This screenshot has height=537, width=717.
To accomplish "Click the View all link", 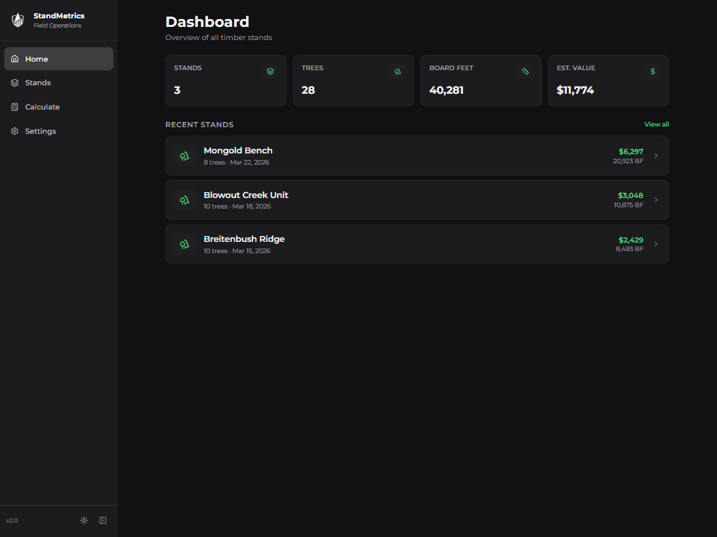I will (656, 125).
